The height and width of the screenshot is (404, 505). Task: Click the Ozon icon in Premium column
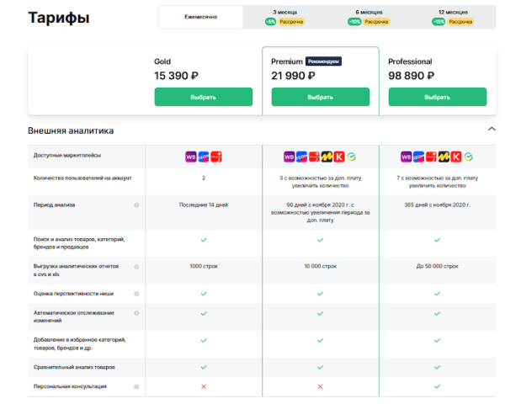[x=302, y=157]
